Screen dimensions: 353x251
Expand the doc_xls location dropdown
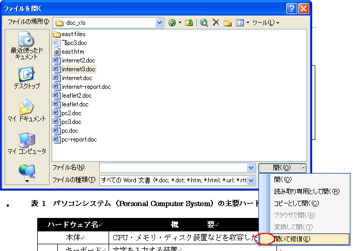pyautogui.click(x=159, y=23)
